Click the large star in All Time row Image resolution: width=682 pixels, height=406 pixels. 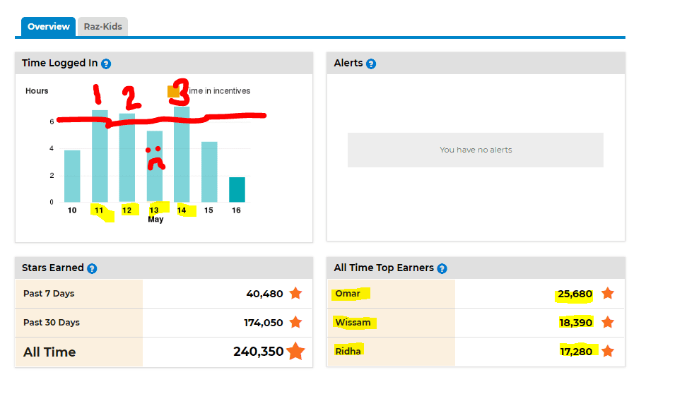click(295, 351)
